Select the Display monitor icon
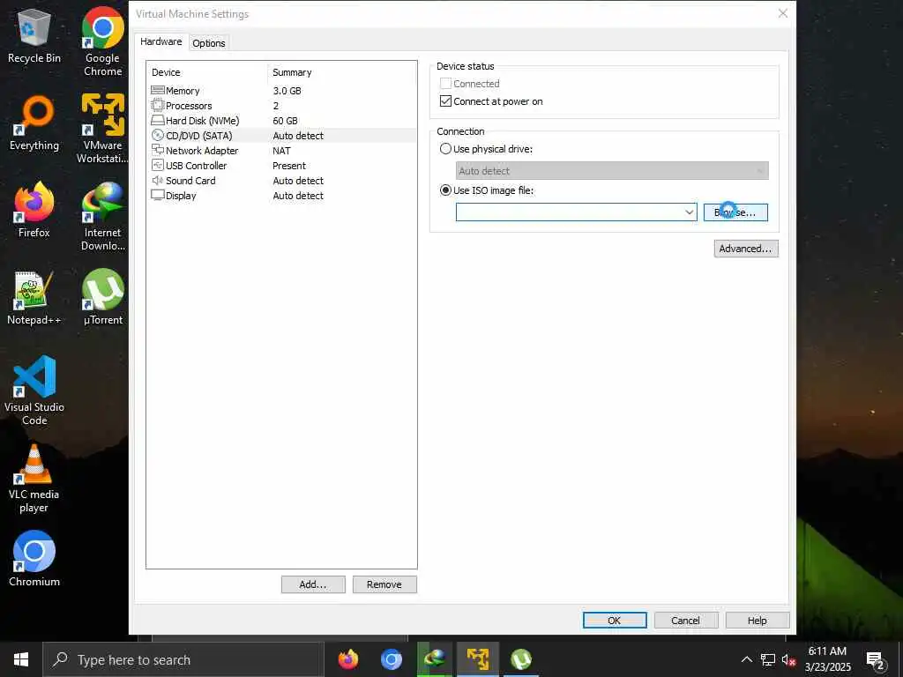Screen dimensions: 903x677 point(157,195)
